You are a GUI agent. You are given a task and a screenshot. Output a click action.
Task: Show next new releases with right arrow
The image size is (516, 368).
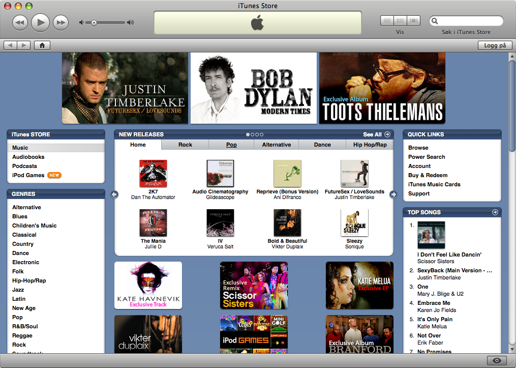click(x=393, y=194)
